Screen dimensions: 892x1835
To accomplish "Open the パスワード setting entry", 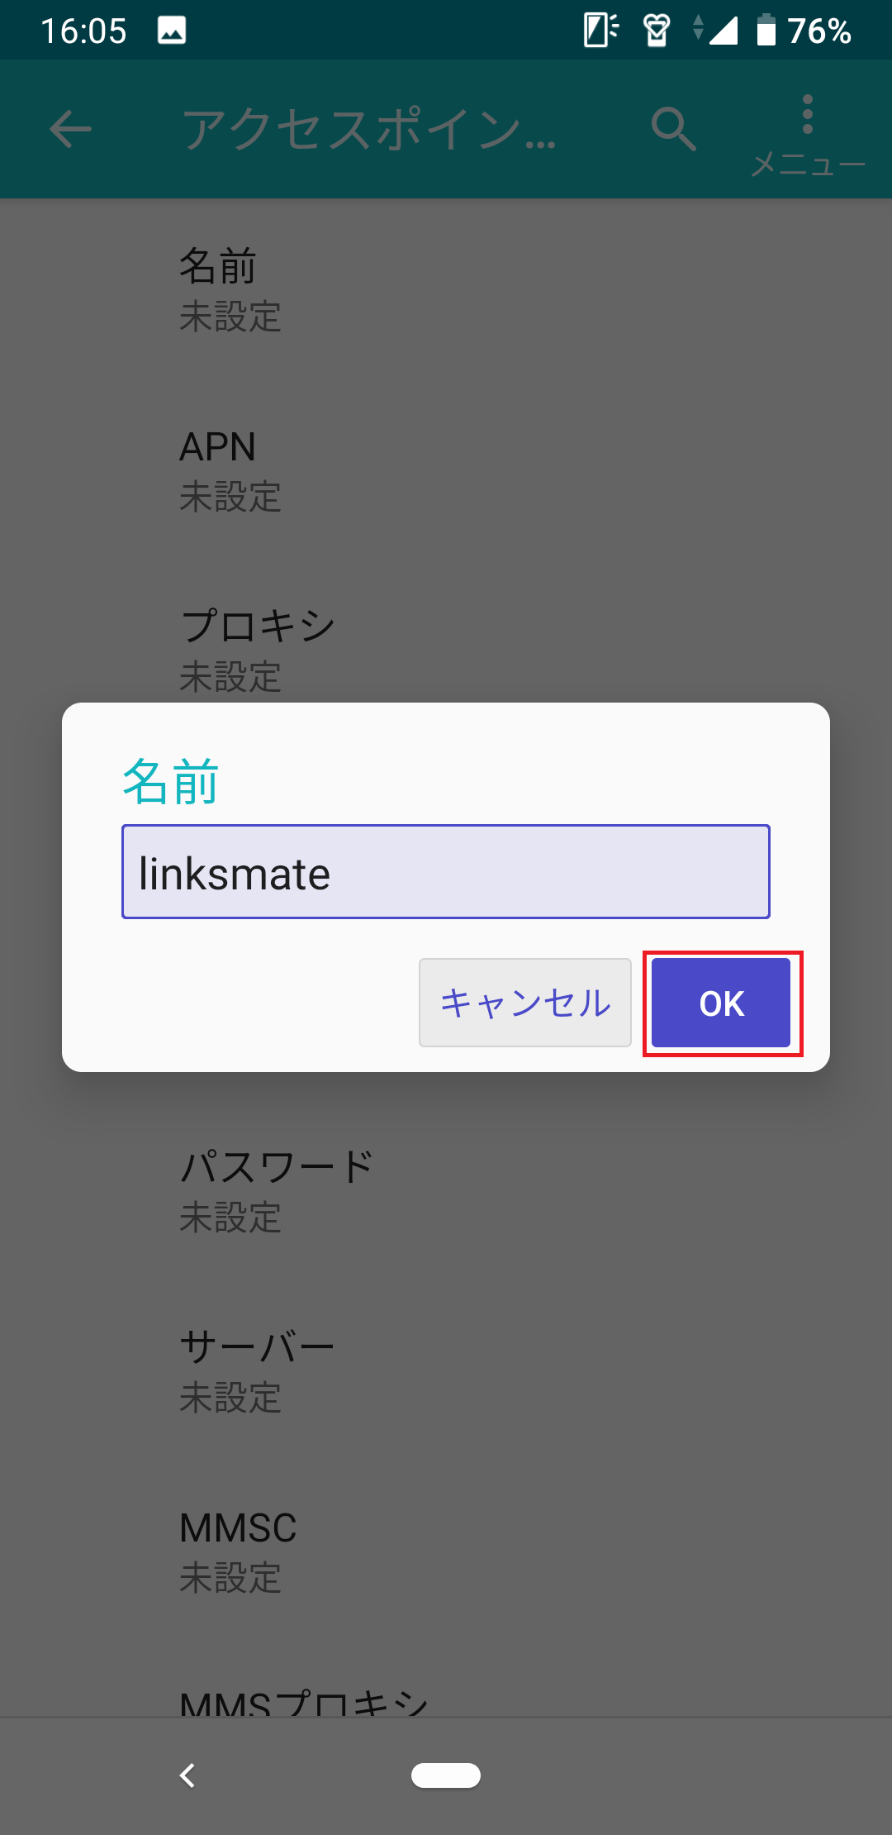I will (x=446, y=1192).
